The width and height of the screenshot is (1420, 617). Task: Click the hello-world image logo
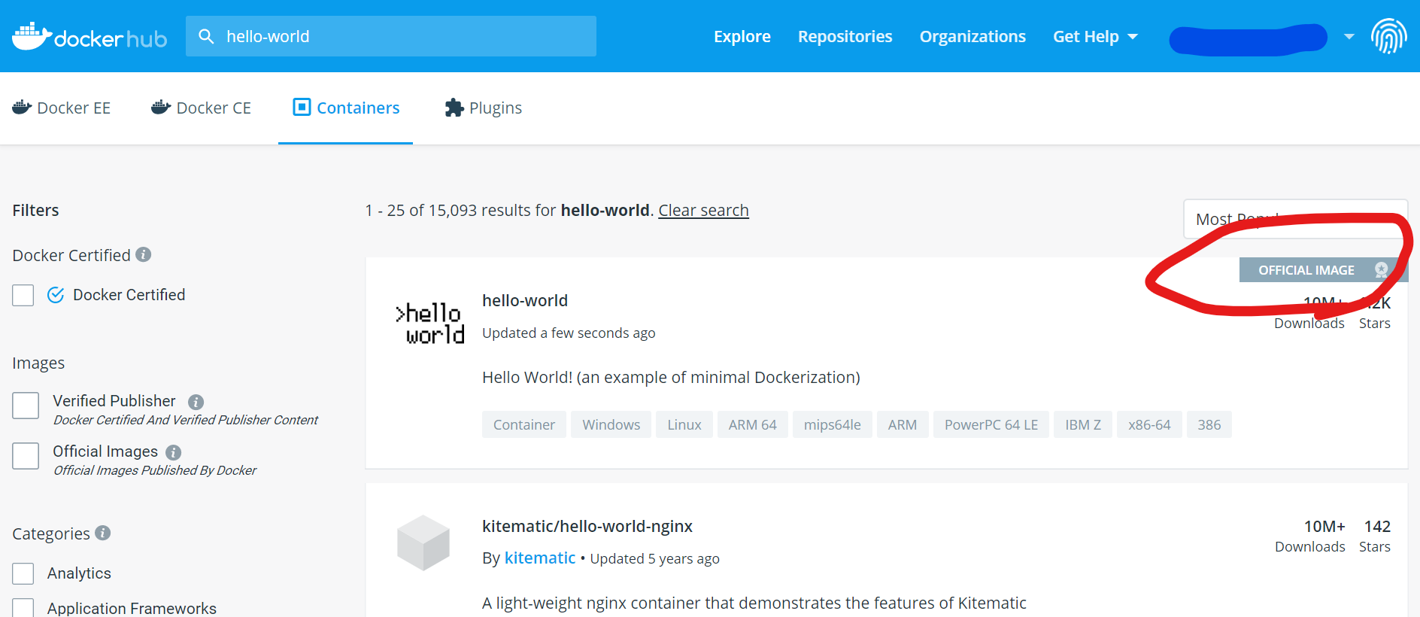tap(430, 324)
